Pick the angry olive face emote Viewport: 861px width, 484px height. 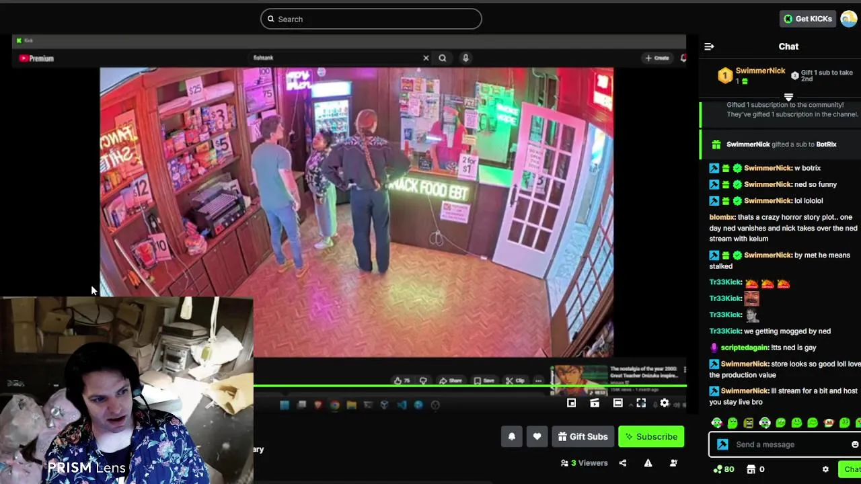[x=749, y=423]
